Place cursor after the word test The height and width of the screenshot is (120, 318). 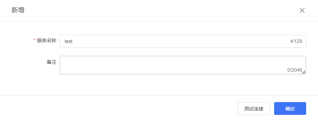tap(73, 41)
